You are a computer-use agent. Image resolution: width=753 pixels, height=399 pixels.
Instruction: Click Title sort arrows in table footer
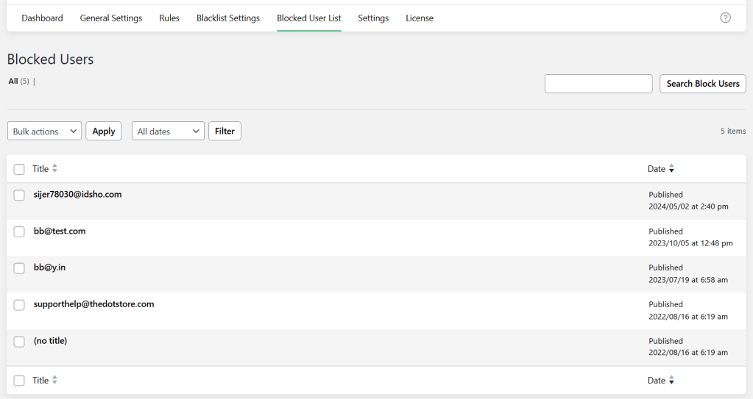click(x=54, y=380)
